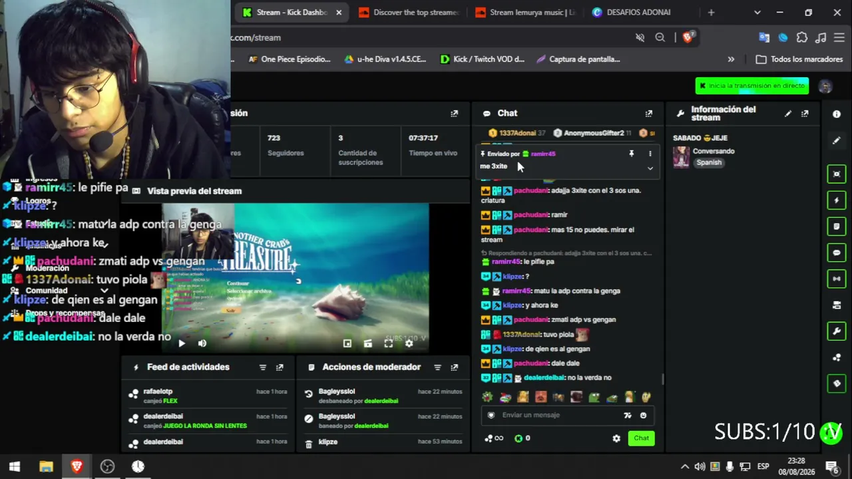Click the channel points infinity balance

494,438
